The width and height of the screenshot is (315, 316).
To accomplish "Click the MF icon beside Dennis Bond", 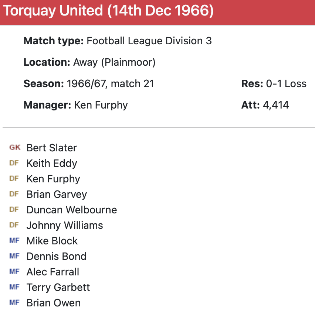I will (14, 256).
